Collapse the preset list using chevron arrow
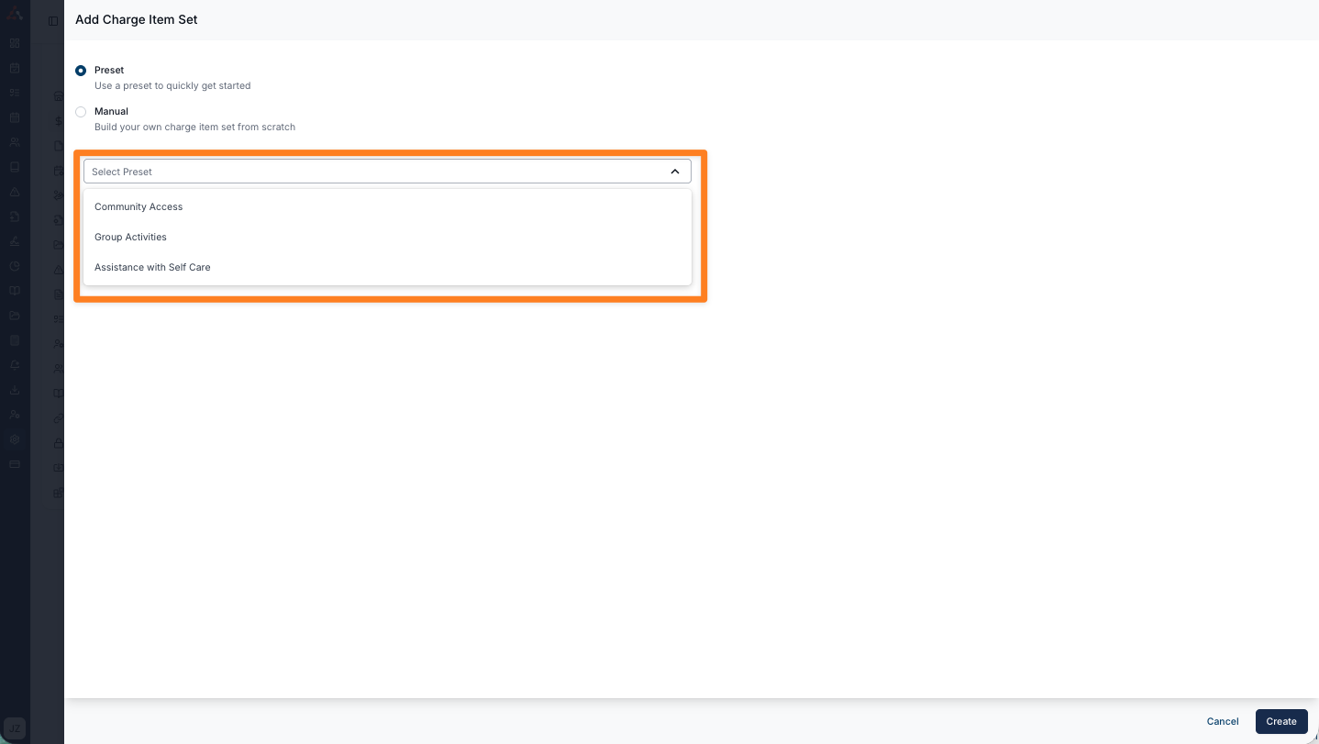Screen dimensions: 1319x744 [675, 172]
